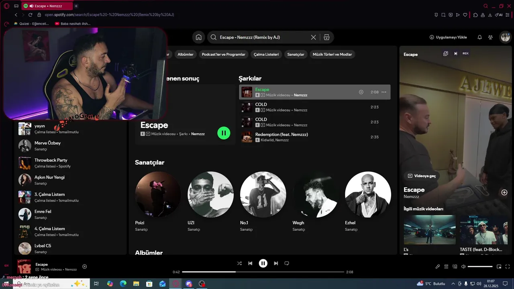Adjust the Spotify volume slider
The image size is (514, 289).
pyautogui.click(x=480, y=267)
